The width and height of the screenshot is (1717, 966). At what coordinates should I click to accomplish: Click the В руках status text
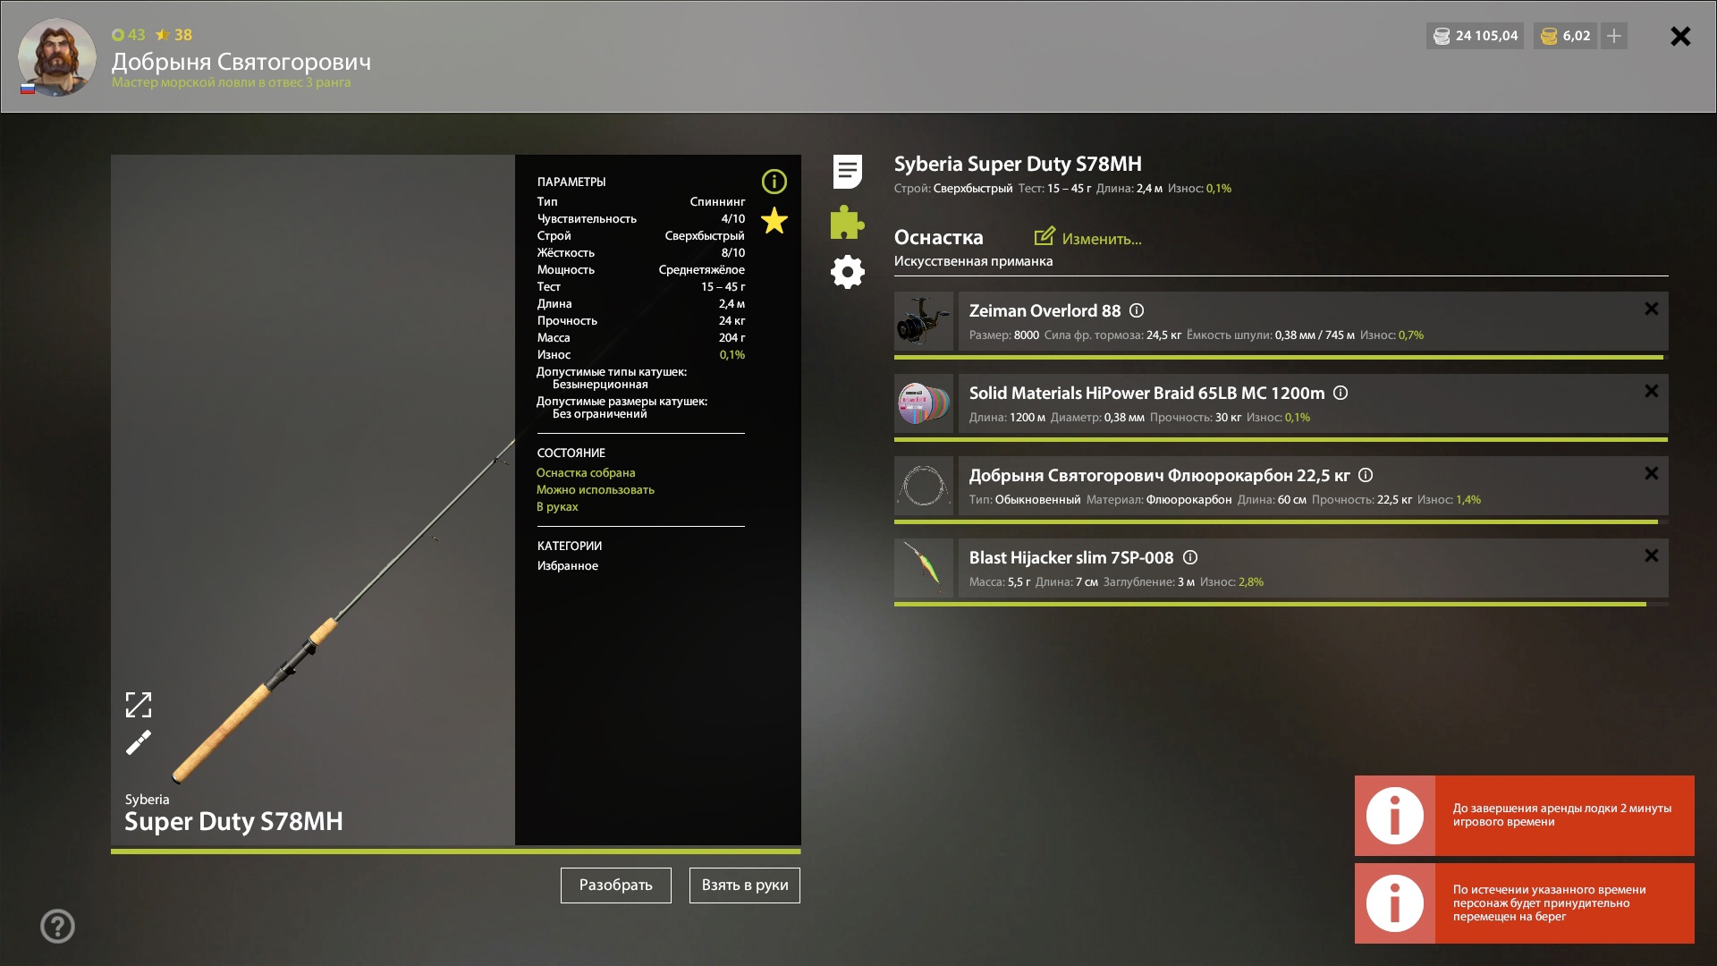click(557, 507)
